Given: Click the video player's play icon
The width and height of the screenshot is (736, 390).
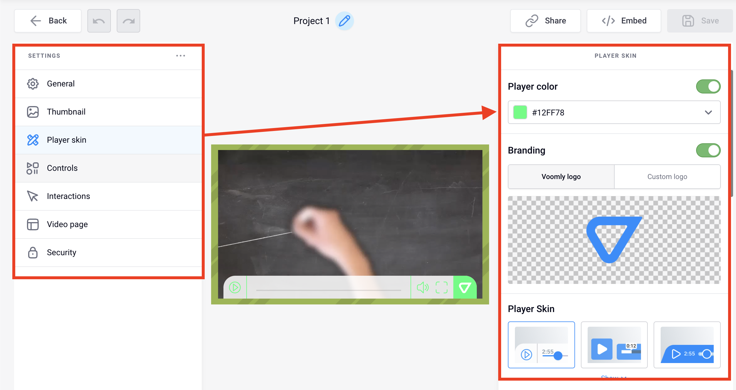Looking at the screenshot, I should coord(235,287).
